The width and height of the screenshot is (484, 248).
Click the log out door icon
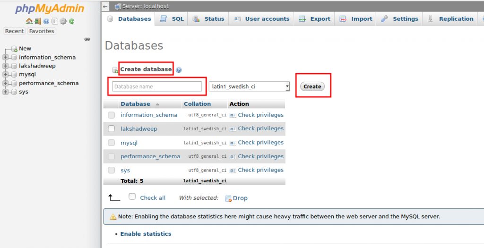(38, 21)
